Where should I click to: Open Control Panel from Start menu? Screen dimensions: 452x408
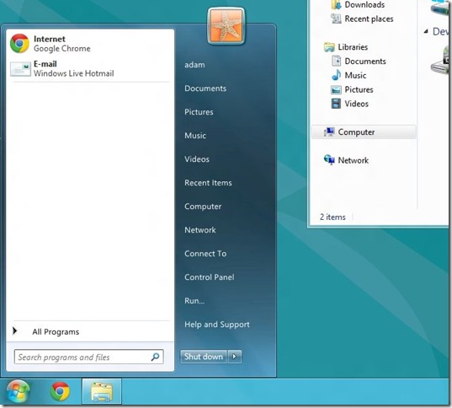pos(210,277)
